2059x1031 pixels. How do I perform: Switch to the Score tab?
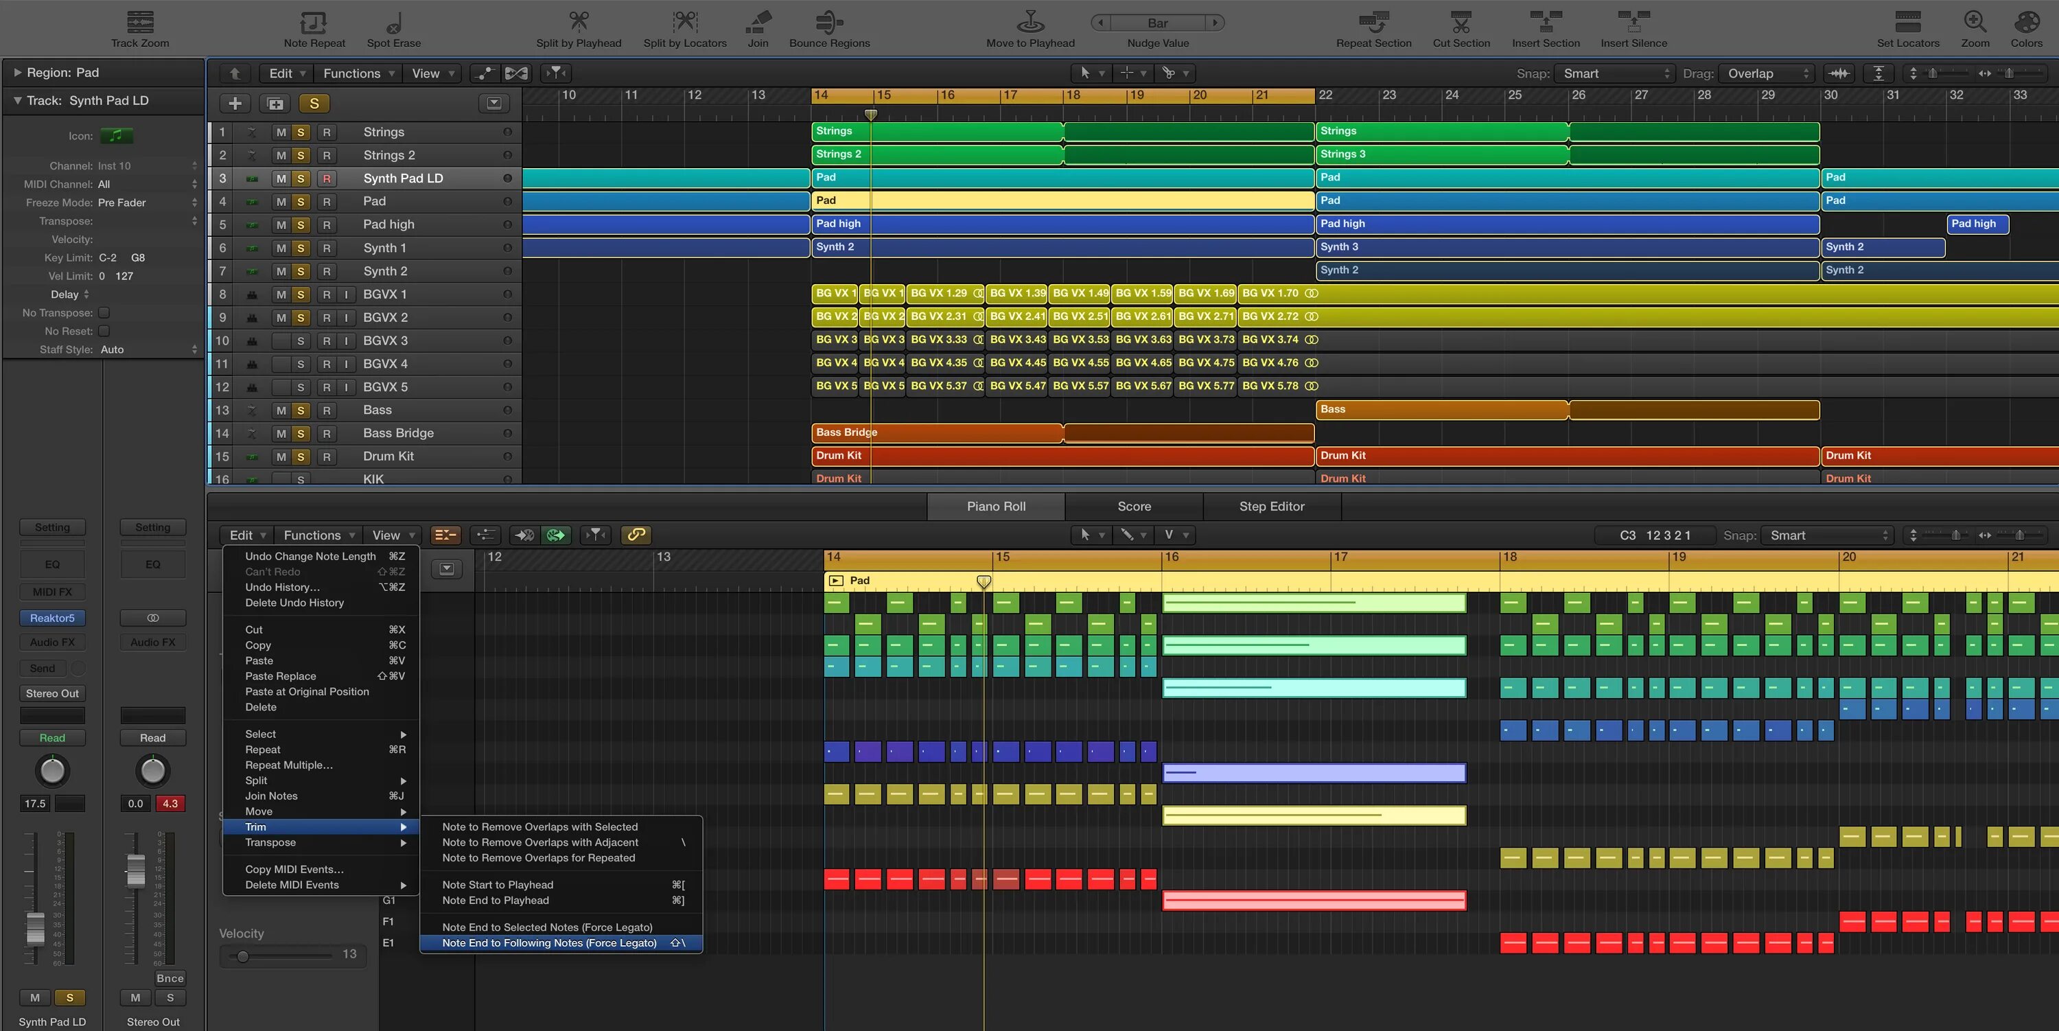(x=1133, y=506)
